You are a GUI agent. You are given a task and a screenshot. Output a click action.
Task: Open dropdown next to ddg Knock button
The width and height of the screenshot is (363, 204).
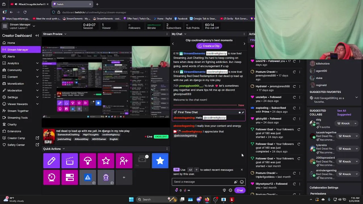355,124
